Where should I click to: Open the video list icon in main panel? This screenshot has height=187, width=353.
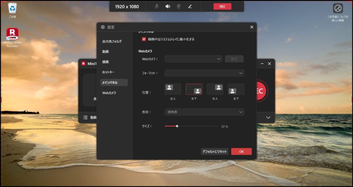[x=85, y=117]
